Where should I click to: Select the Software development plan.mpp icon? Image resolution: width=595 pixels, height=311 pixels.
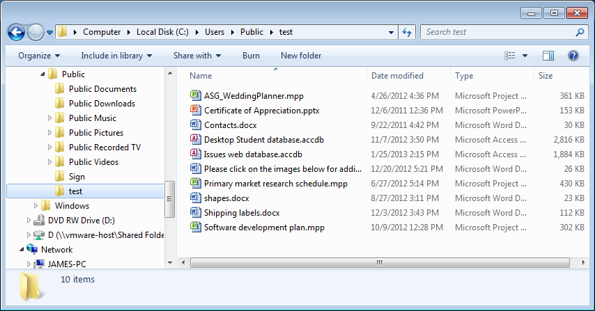195,227
